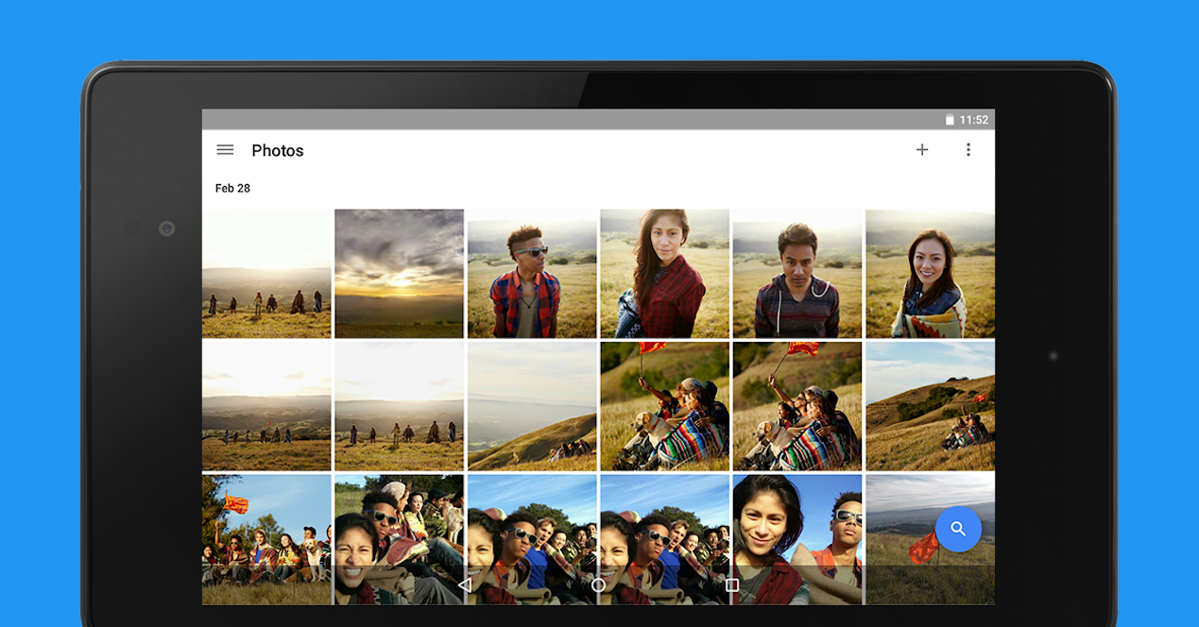The image size is (1199, 627).
Task: Open the hamburger navigation menu
Action: click(x=225, y=150)
